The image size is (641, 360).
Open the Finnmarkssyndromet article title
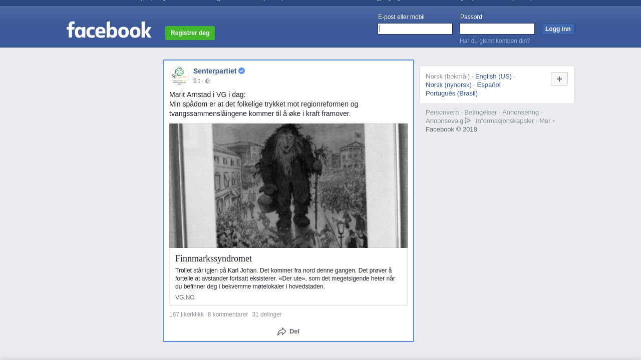tap(213, 258)
